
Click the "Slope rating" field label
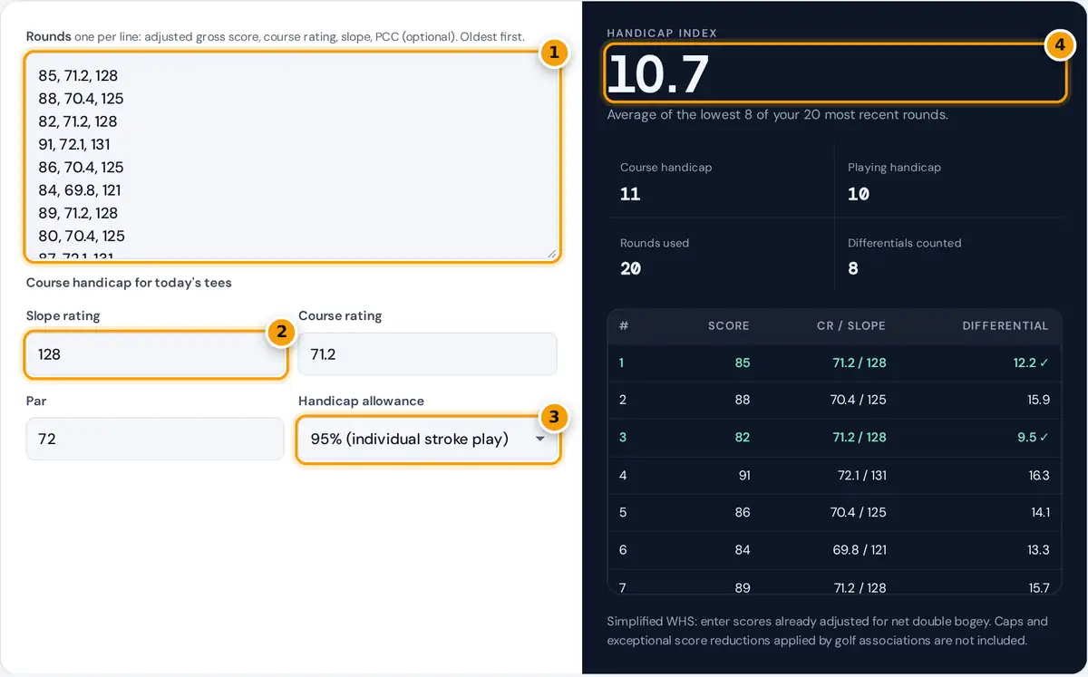pos(63,315)
